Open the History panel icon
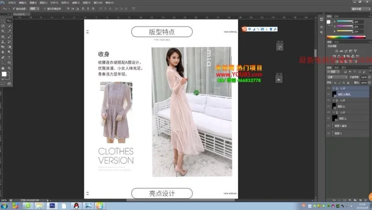Image resolution: width=372 pixels, height=210 pixels. [279, 47]
